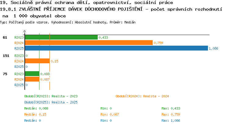Viewport: 229px width, 126px height.
Task: Select the value label 1,086
Action: pyautogui.click(x=213, y=48)
